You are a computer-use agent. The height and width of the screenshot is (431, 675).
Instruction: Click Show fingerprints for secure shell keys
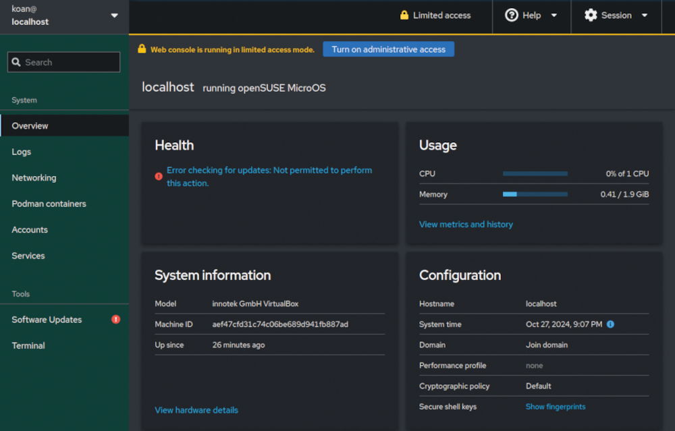(556, 407)
